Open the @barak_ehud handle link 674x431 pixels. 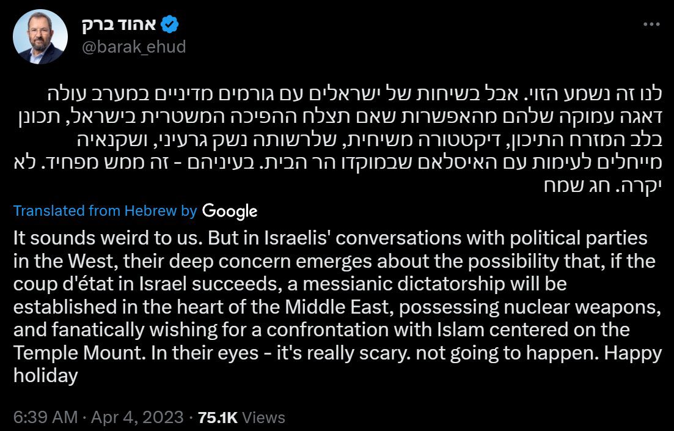point(133,47)
